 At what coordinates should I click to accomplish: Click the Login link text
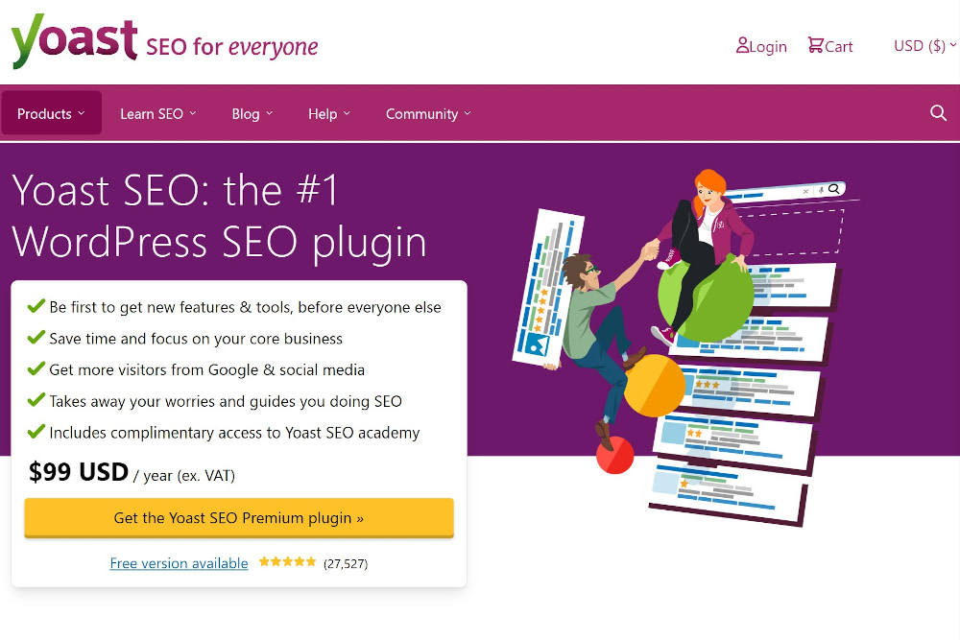(768, 46)
